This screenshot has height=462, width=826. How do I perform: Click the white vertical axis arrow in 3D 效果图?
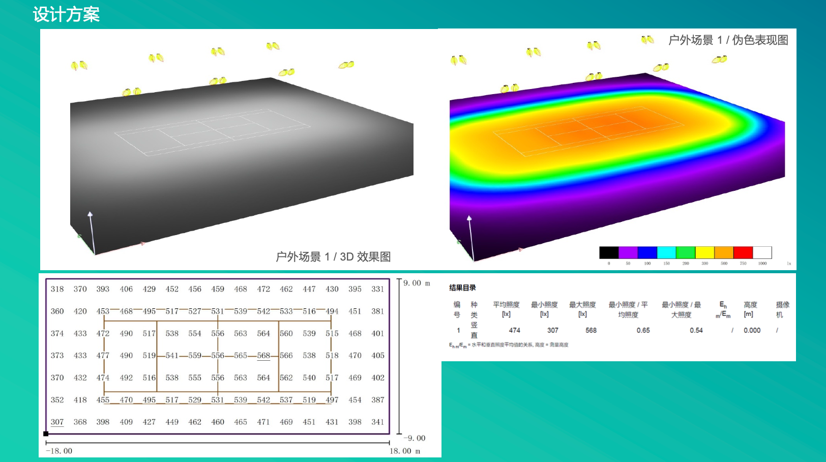(91, 229)
